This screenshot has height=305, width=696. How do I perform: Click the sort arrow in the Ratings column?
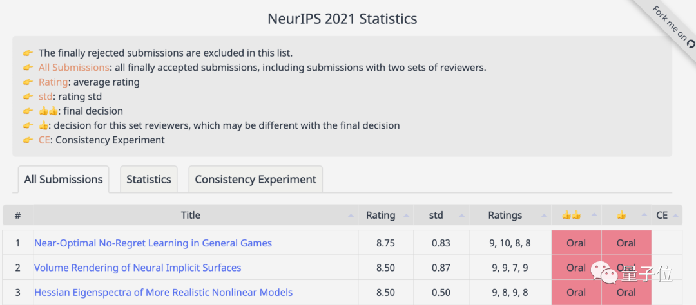tap(543, 216)
